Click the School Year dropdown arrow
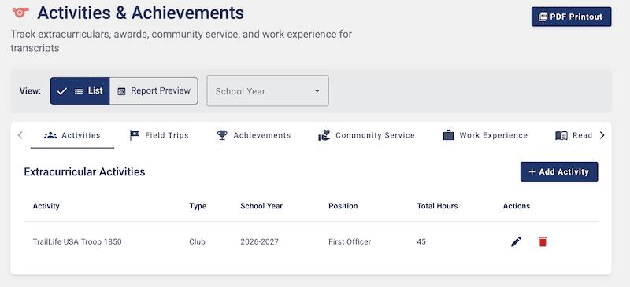 (x=317, y=91)
